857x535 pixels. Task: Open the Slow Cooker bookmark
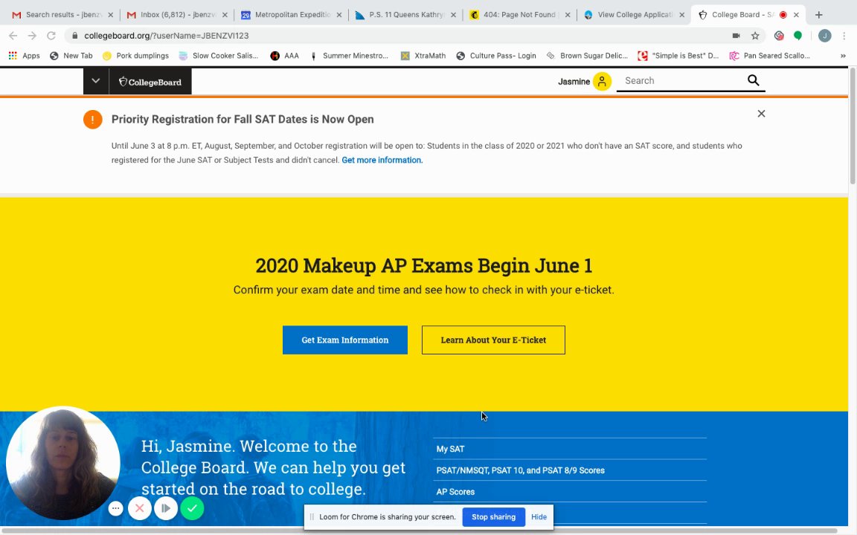tap(219, 56)
